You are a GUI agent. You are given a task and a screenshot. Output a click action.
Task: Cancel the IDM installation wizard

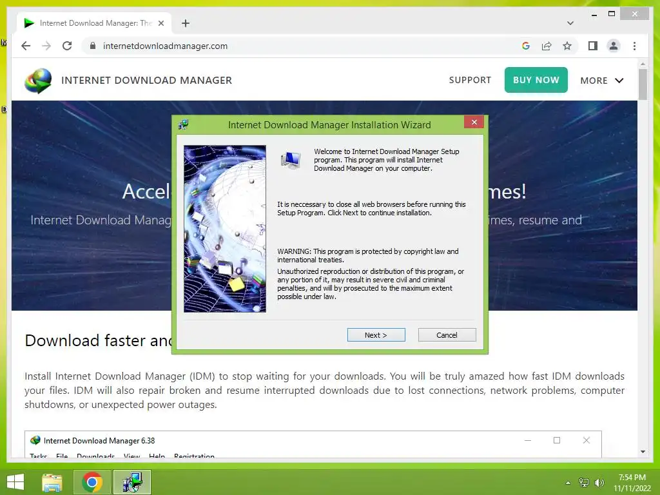(x=447, y=335)
